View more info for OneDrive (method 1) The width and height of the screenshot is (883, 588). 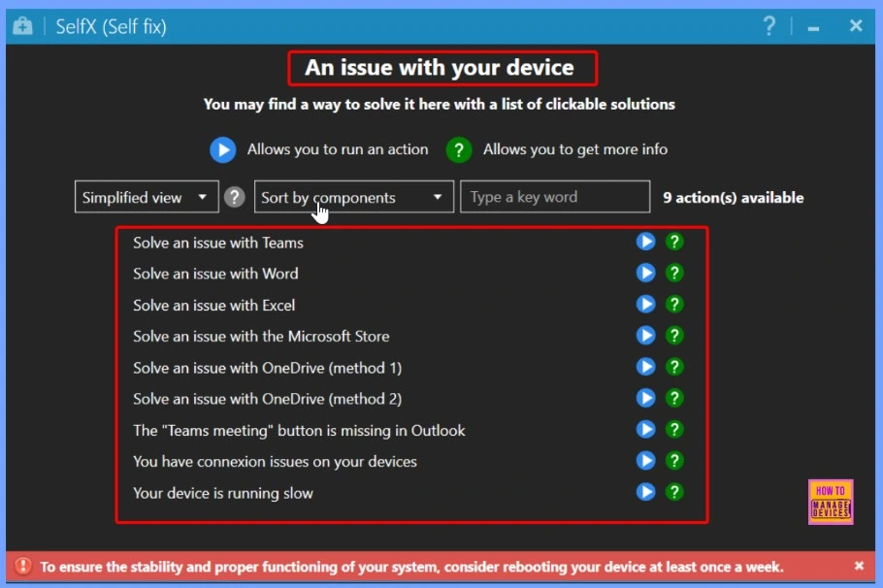coord(674,367)
